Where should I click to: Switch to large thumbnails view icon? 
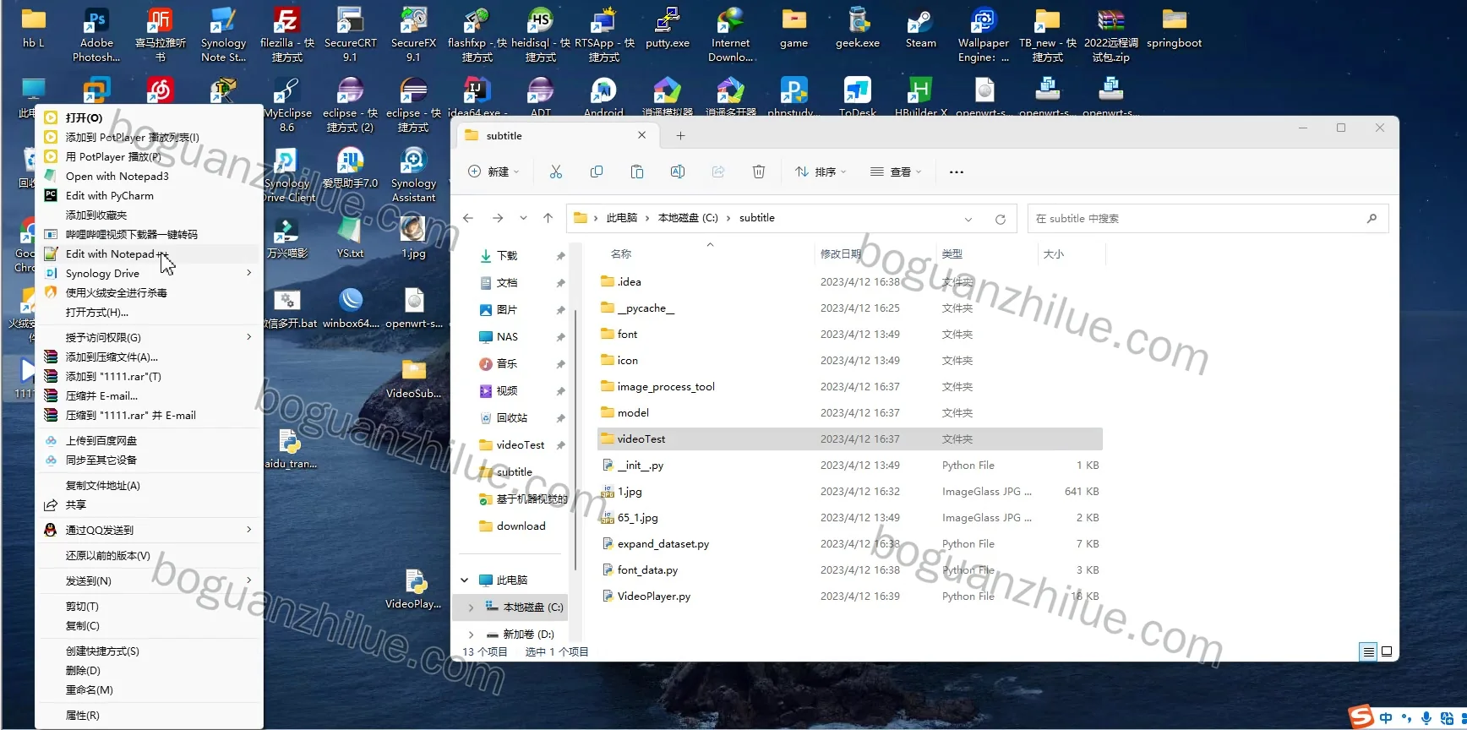(1387, 651)
